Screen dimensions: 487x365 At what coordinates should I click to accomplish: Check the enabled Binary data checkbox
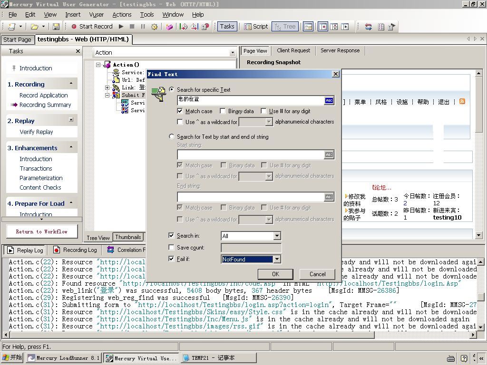click(x=223, y=111)
